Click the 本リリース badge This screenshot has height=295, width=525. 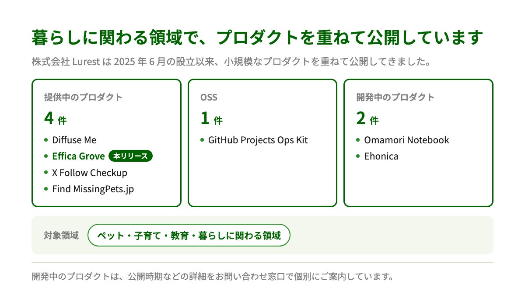130,156
